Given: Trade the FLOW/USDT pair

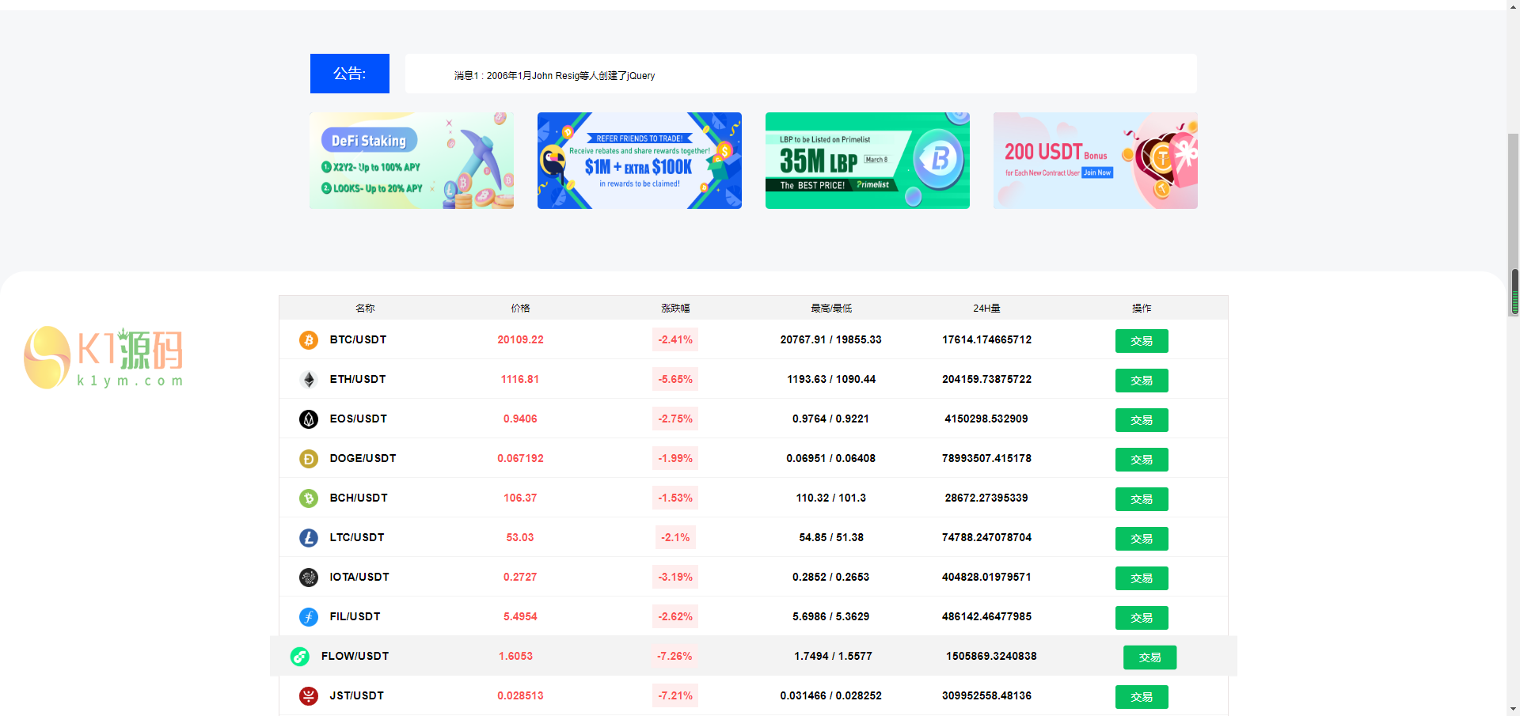Looking at the screenshot, I should 1150,657.
